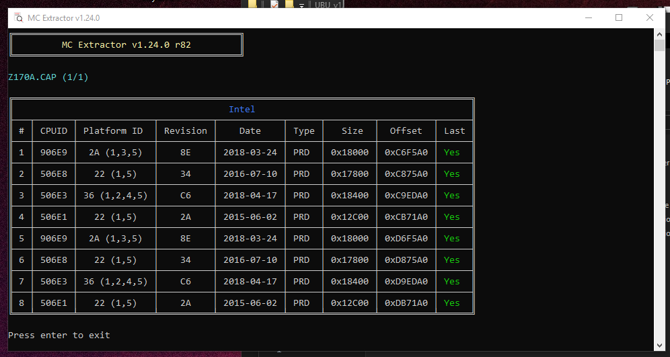This screenshot has height=357, width=670.
Task: Click CPUID 906E9 in row 1
Action: coord(54,153)
